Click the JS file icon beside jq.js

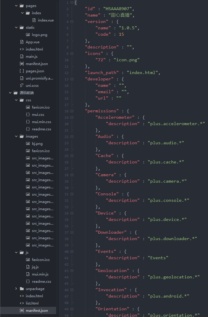28,267
